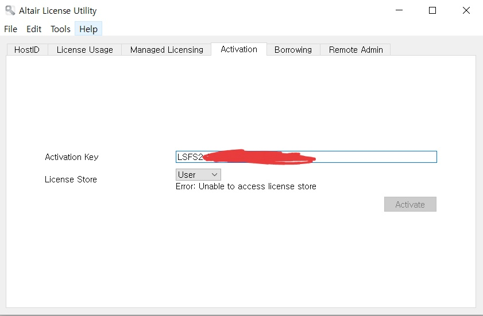Switch to the Remote Admin tab
The height and width of the screenshot is (316, 483).
pyautogui.click(x=356, y=49)
